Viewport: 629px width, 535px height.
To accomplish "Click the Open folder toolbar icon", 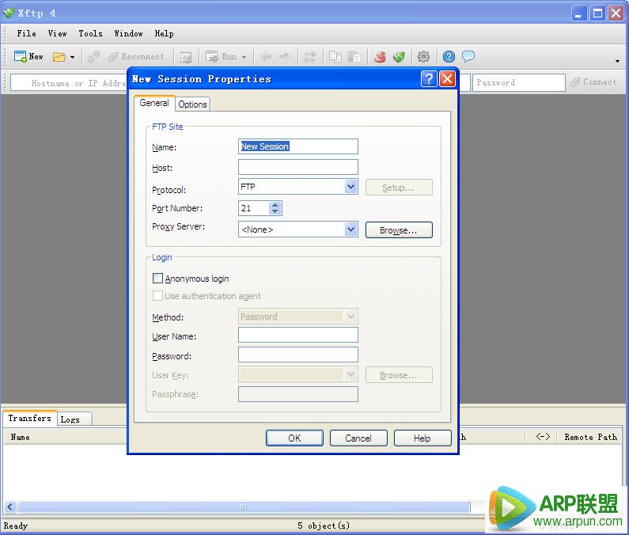I will pos(59,57).
